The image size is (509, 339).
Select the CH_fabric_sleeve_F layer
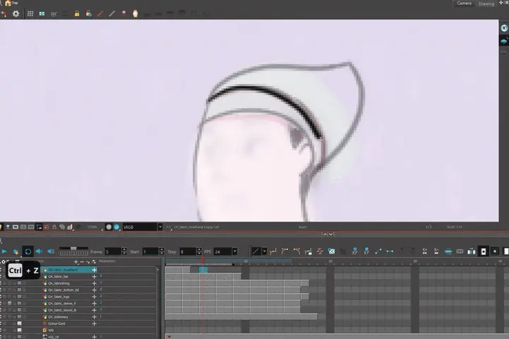click(x=62, y=303)
